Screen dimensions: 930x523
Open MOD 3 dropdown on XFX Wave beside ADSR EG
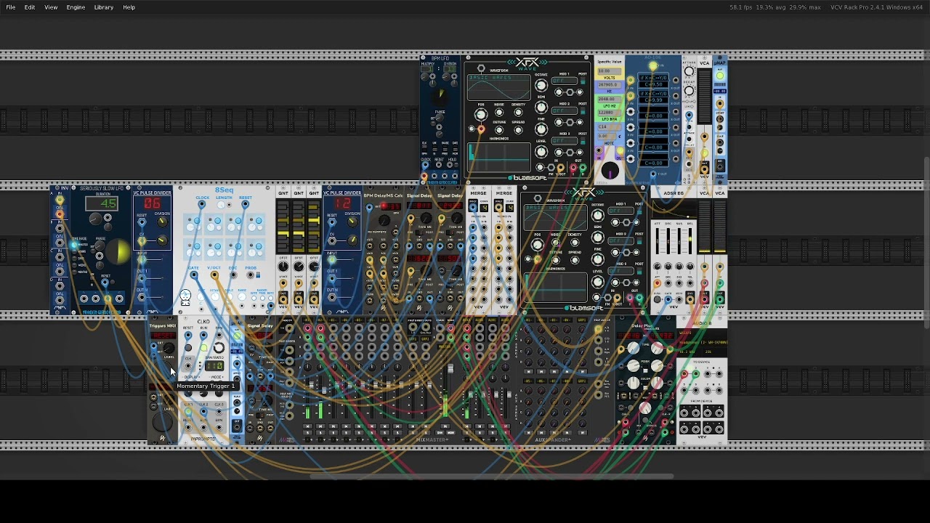coord(620,270)
